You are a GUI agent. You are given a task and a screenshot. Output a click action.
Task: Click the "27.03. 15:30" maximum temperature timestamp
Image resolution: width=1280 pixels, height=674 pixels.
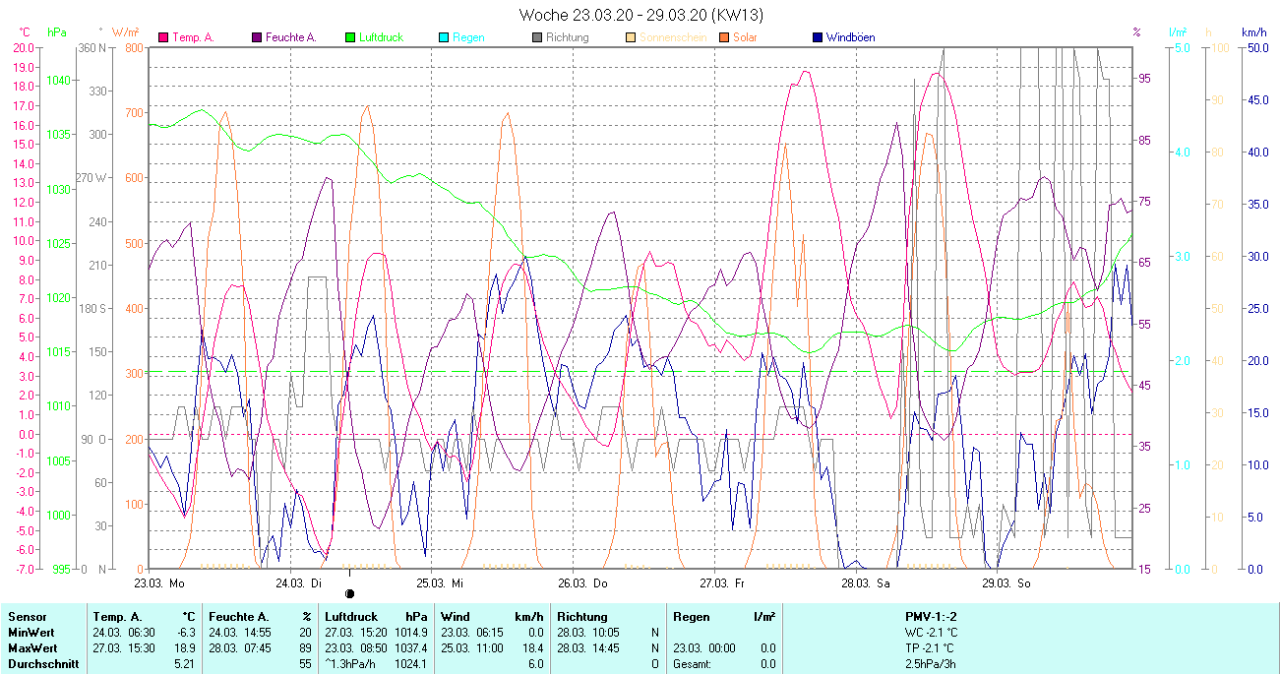tap(123, 648)
